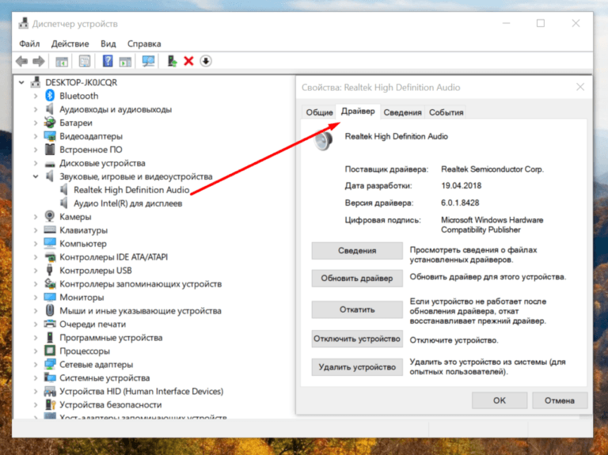Click the Батареи battery icon
This screenshot has width=608, height=455.
pyautogui.click(x=50, y=123)
